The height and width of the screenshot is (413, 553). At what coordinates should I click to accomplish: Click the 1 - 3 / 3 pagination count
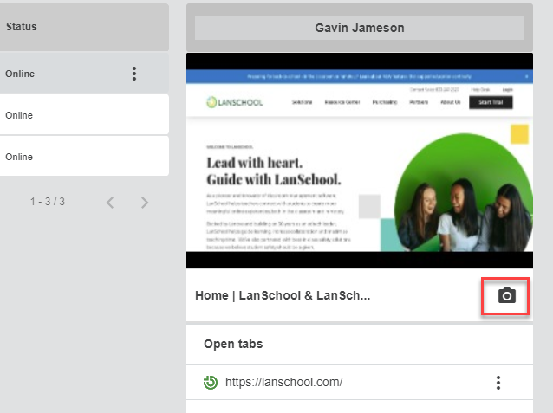(x=48, y=202)
